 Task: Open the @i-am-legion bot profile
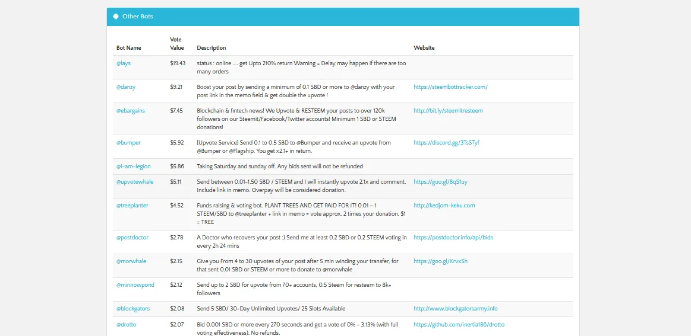[134, 167]
